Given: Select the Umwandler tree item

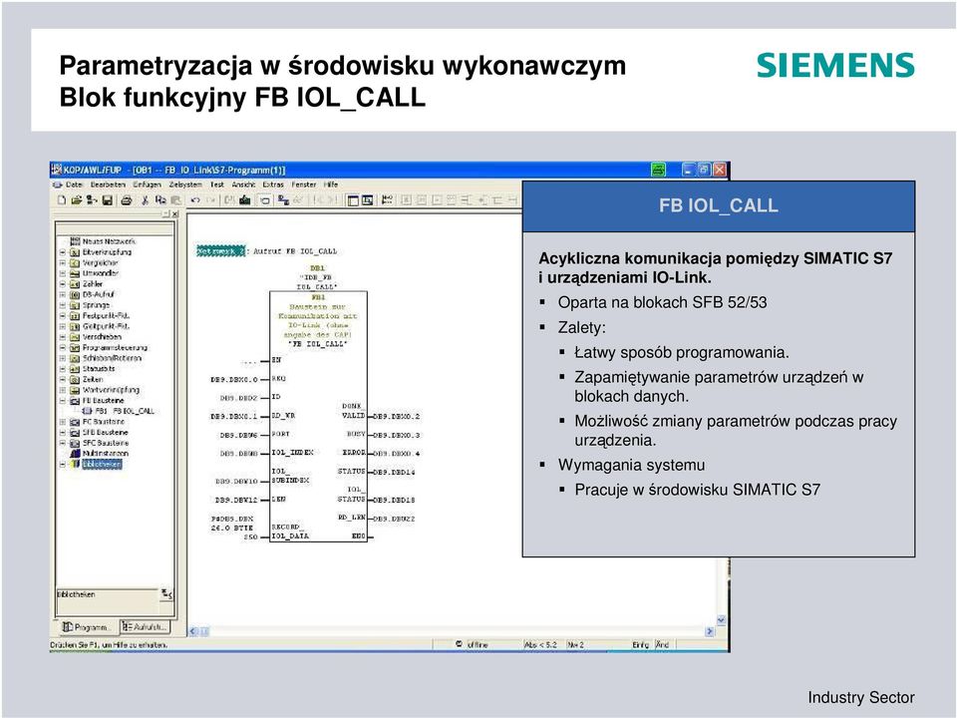Looking at the screenshot, I should coord(100,273).
